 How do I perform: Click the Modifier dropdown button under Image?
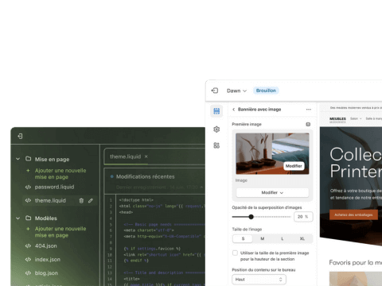pyautogui.click(x=272, y=192)
